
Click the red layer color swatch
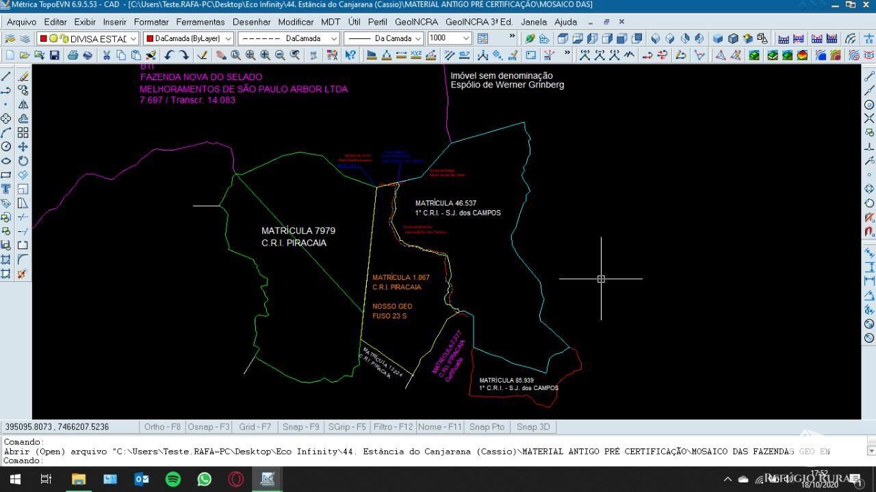click(x=43, y=39)
